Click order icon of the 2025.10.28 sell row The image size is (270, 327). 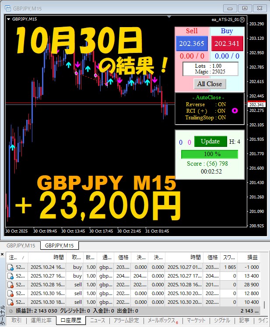[10, 285]
